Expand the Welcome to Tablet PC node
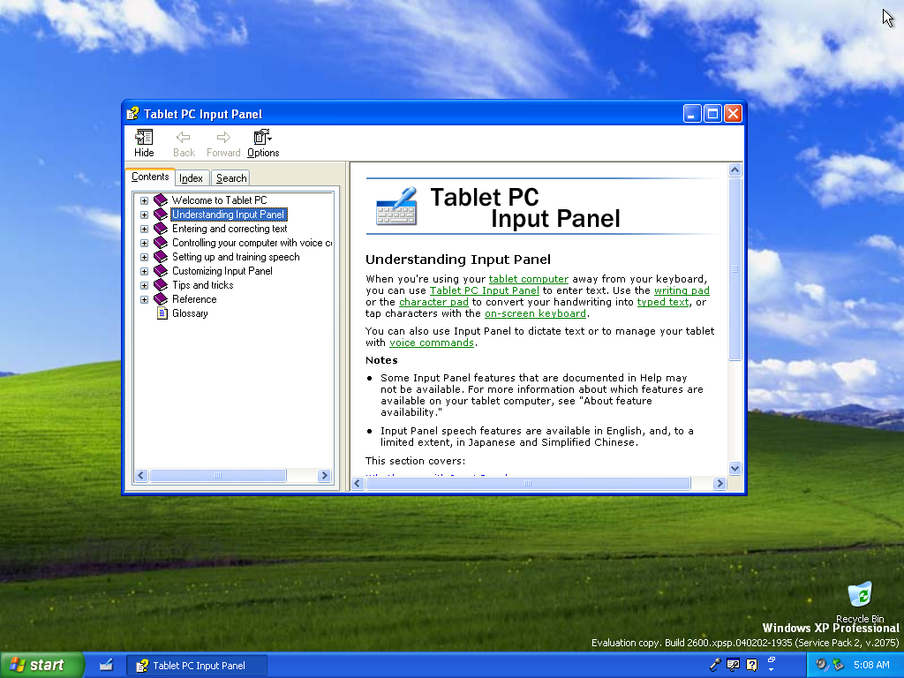904x678 pixels. pos(144,200)
